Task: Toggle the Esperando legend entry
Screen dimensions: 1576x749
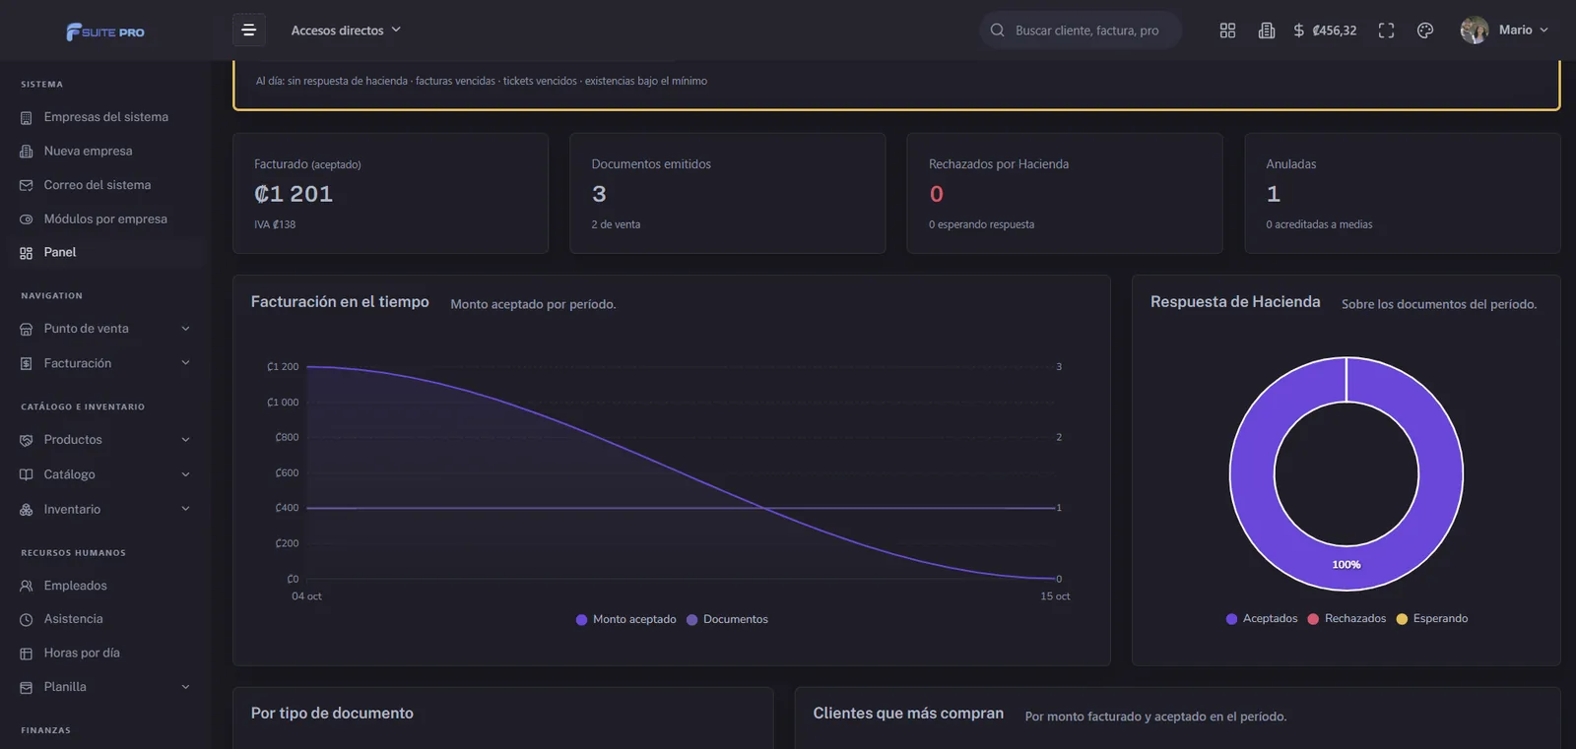Action: 1432,619
